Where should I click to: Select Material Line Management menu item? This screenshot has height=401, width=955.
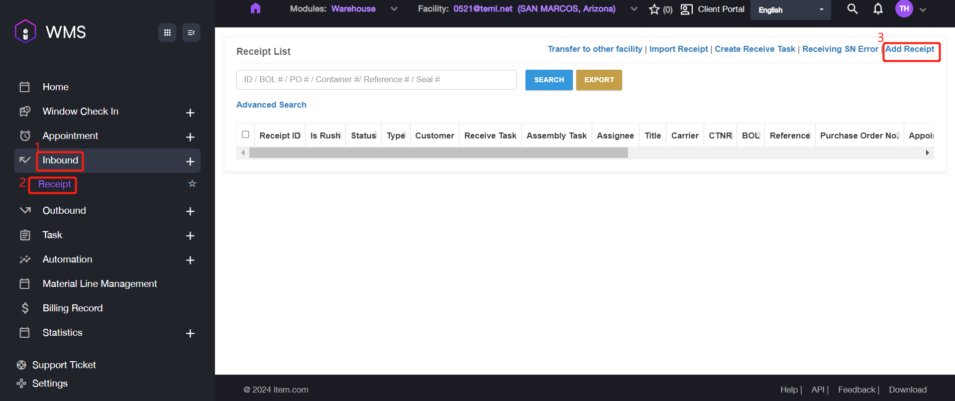(x=100, y=283)
